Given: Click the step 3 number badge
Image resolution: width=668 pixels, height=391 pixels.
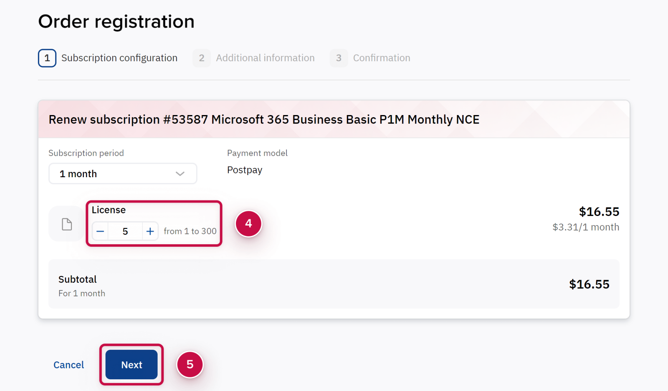Looking at the screenshot, I should pyautogui.click(x=339, y=58).
